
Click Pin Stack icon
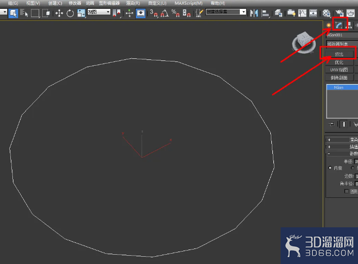point(331,124)
